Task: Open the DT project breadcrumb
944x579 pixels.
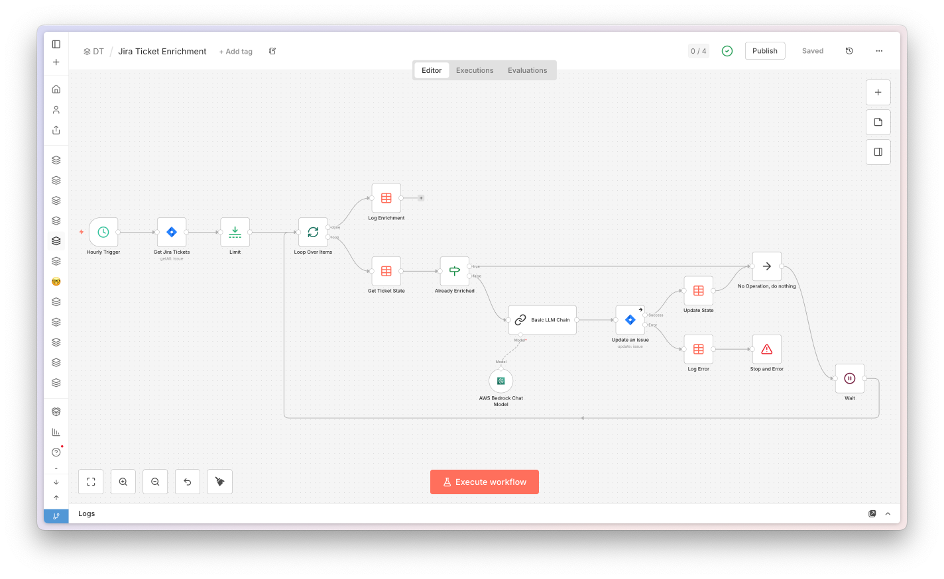Action: pos(93,52)
